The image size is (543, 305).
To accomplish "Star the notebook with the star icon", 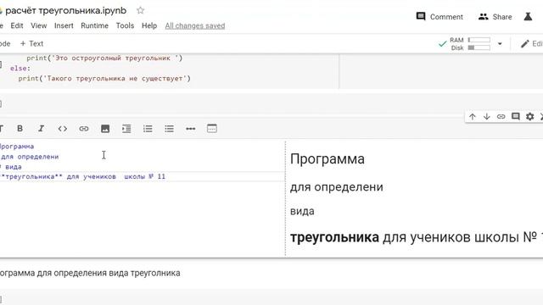I will (140, 10).
